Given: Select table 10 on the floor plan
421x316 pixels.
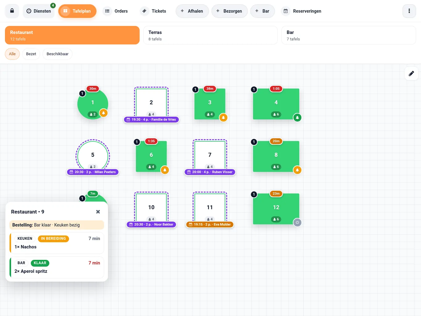Looking at the screenshot, I should pos(151,207).
